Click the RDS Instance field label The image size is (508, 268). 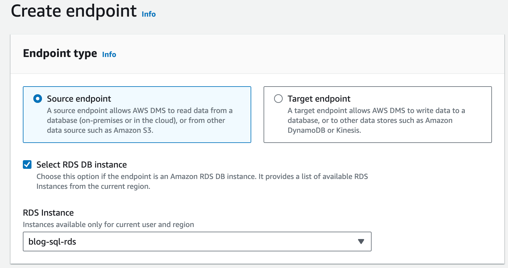pos(48,213)
